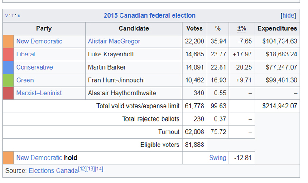
Task: Jump to citation 14
Action: pos(99,169)
